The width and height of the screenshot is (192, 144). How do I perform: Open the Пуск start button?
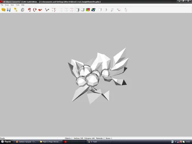pyautogui.click(x=6, y=142)
